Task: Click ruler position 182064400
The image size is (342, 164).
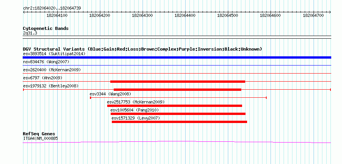Action: [x=185, y=16]
